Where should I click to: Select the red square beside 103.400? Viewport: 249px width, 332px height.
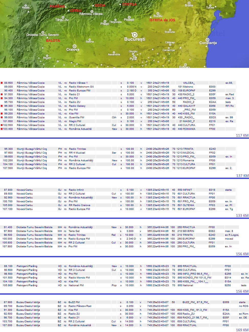point(2,129)
